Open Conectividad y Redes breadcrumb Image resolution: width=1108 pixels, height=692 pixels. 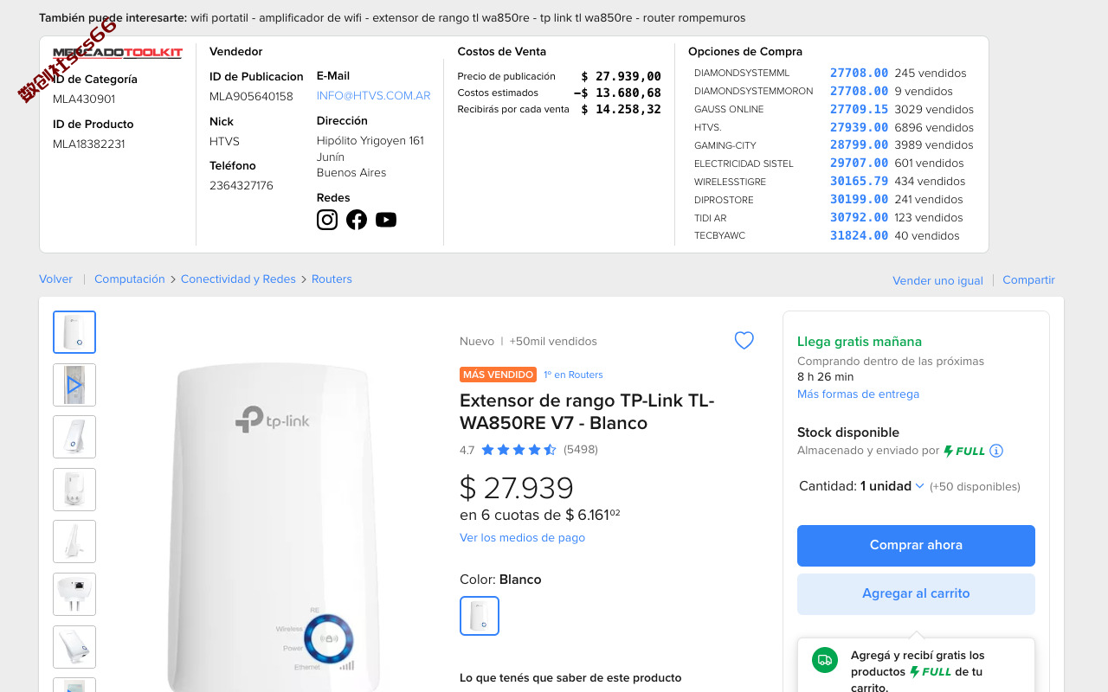coord(238,279)
